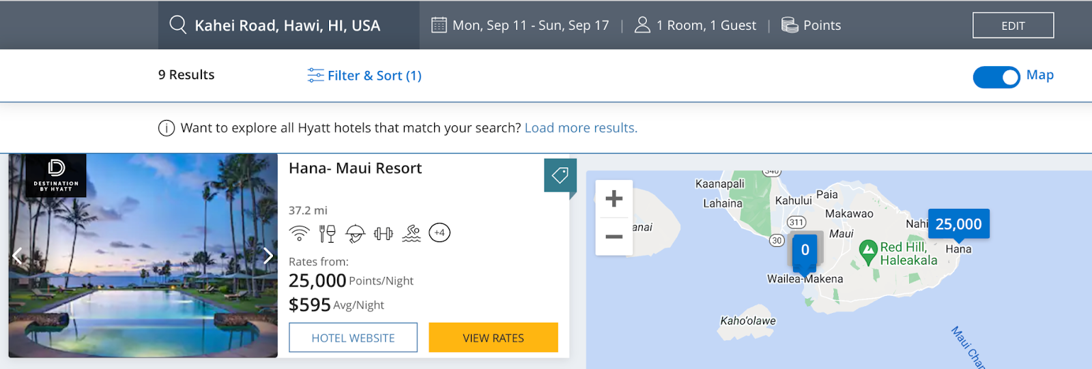Screen dimensions: 1092x369
Task: Click the Load more results link
Action: pos(581,128)
